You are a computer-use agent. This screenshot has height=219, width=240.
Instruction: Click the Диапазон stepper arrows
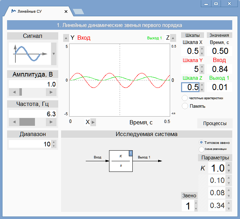[x=54, y=144]
